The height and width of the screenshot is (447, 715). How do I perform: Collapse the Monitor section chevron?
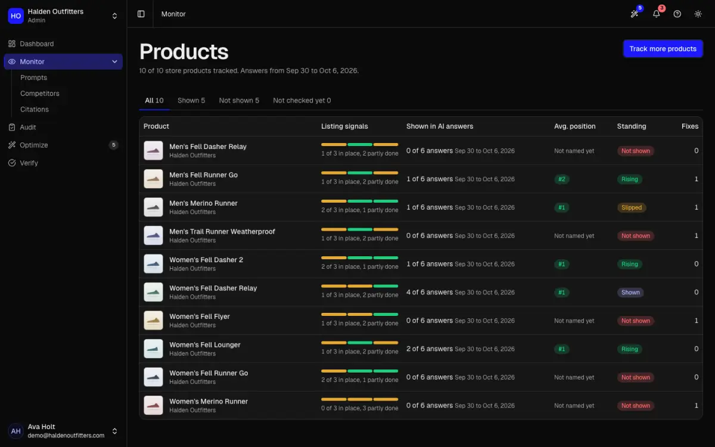point(114,61)
